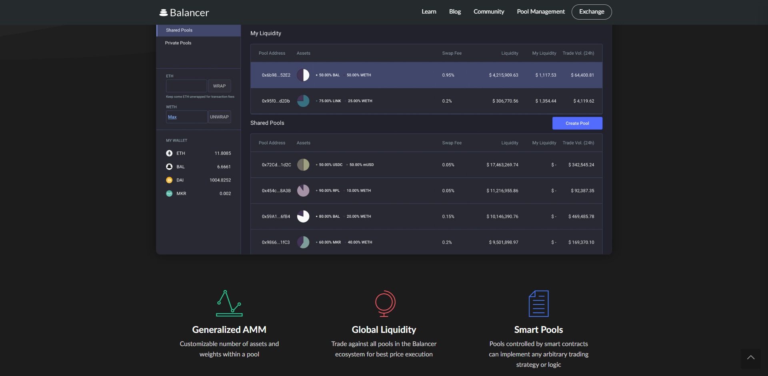Open pool address 0x59A1...6fB4
The height and width of the screenshot is (376, 768).
click(x=276, y=217)
